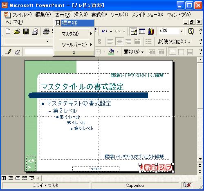Open a file with the folder icon

click(x=17, y=31)
